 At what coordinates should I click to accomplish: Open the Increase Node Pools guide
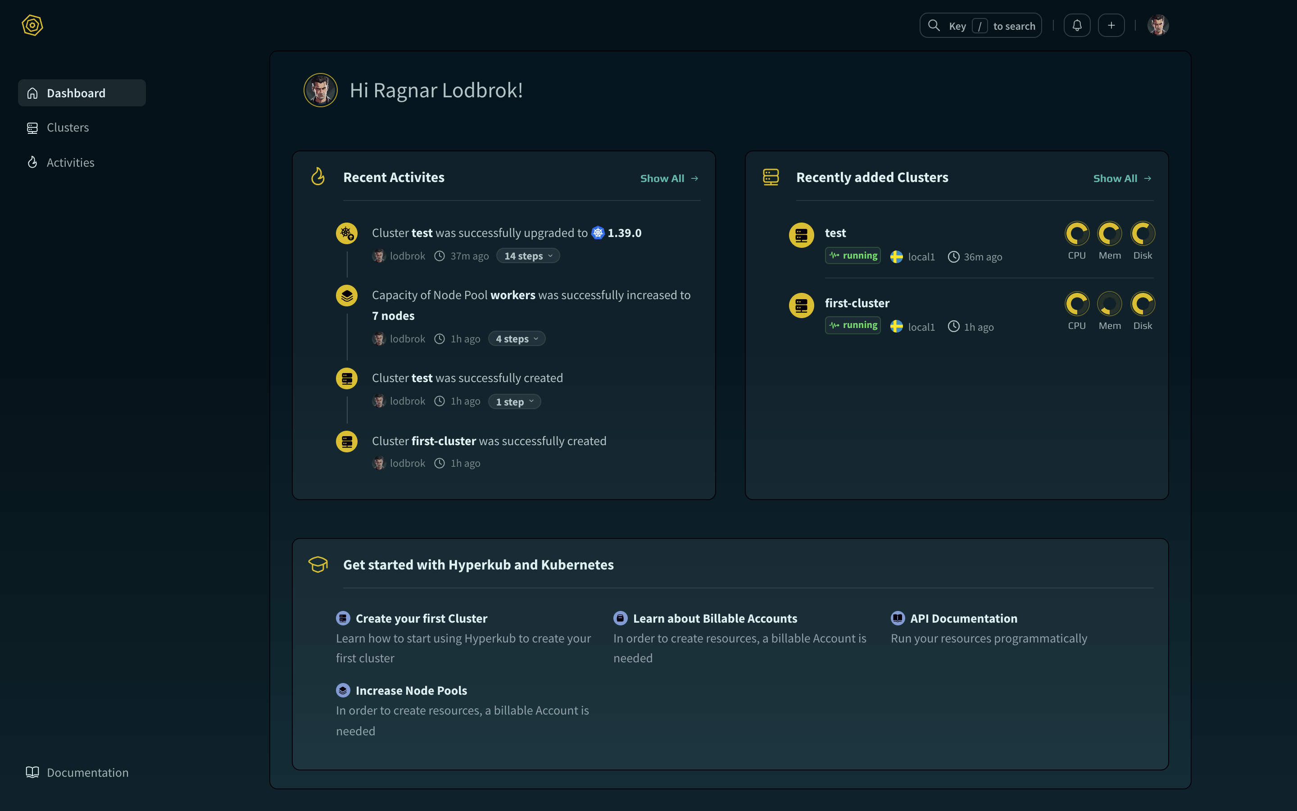(411, 690)
